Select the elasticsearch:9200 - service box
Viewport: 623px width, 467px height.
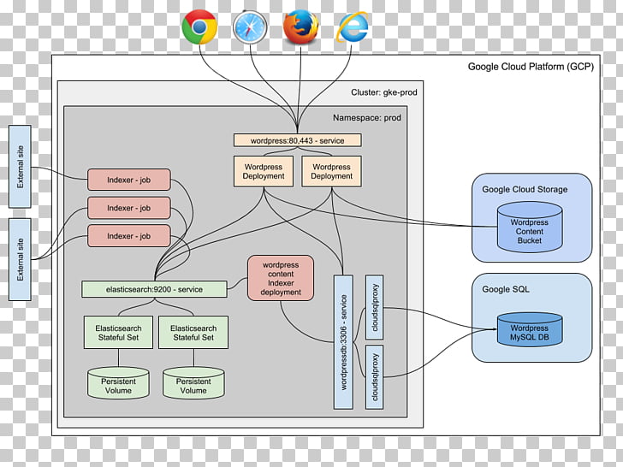[x=155, y=289]
